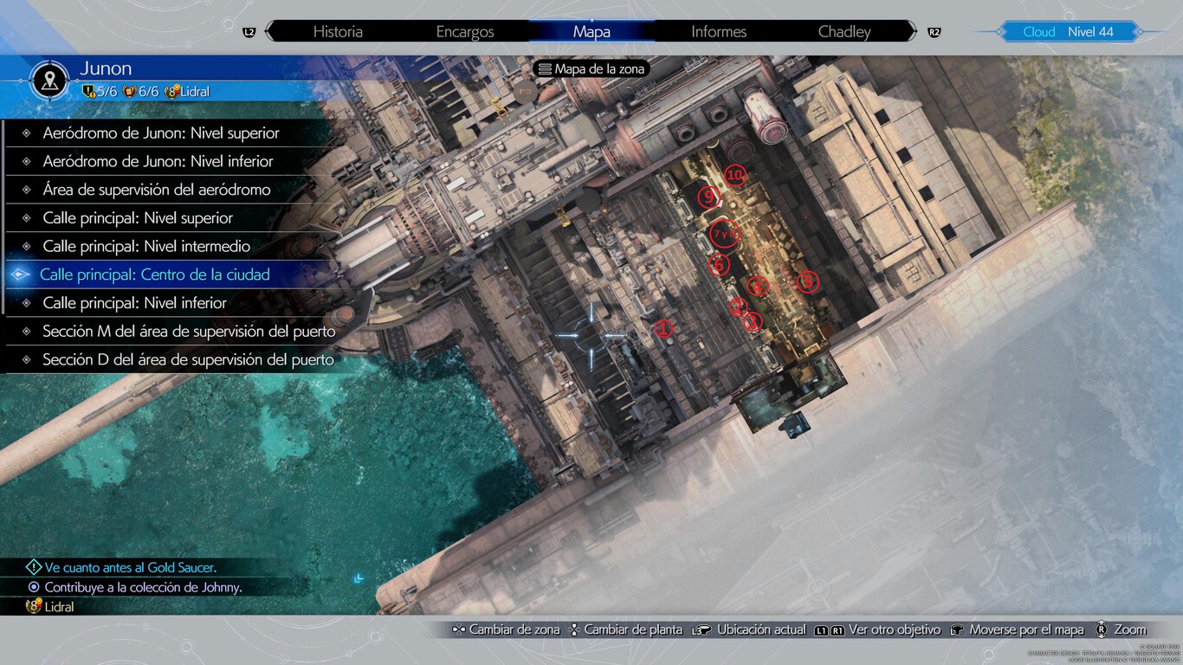Viewport: 1183px width, 665px height.
Task: Click the Zoom right-stick icon
Action: point(1101,629)
